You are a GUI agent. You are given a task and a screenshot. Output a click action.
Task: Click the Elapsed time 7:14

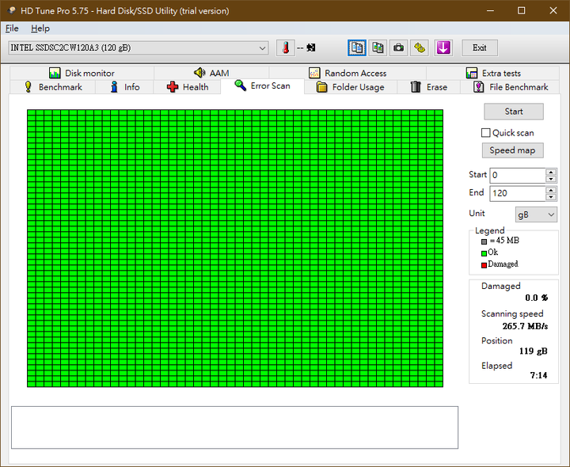[538, 375]
